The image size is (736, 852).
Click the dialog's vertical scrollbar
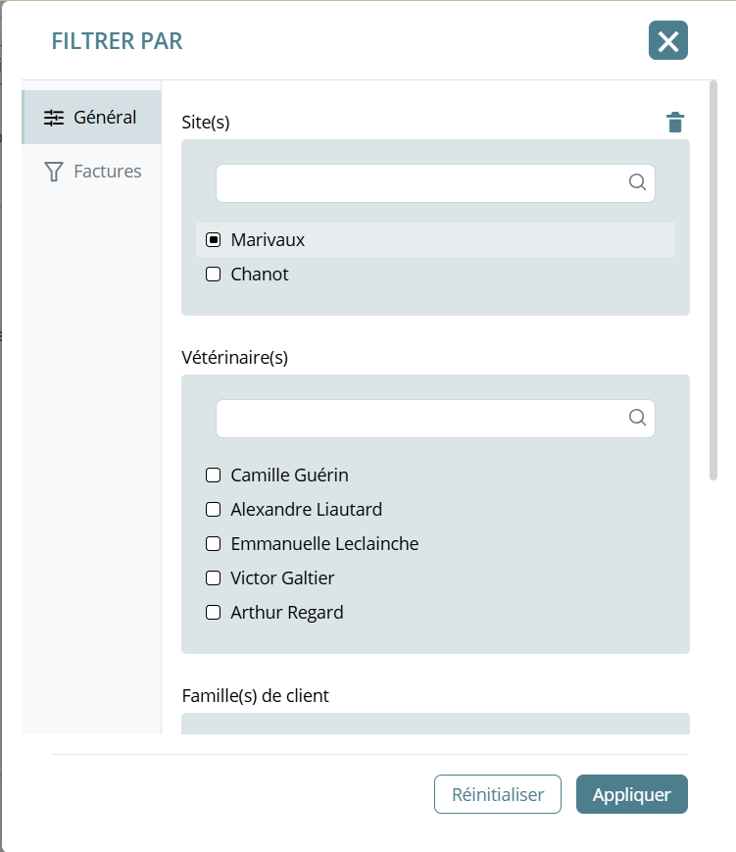click(713, 282)
